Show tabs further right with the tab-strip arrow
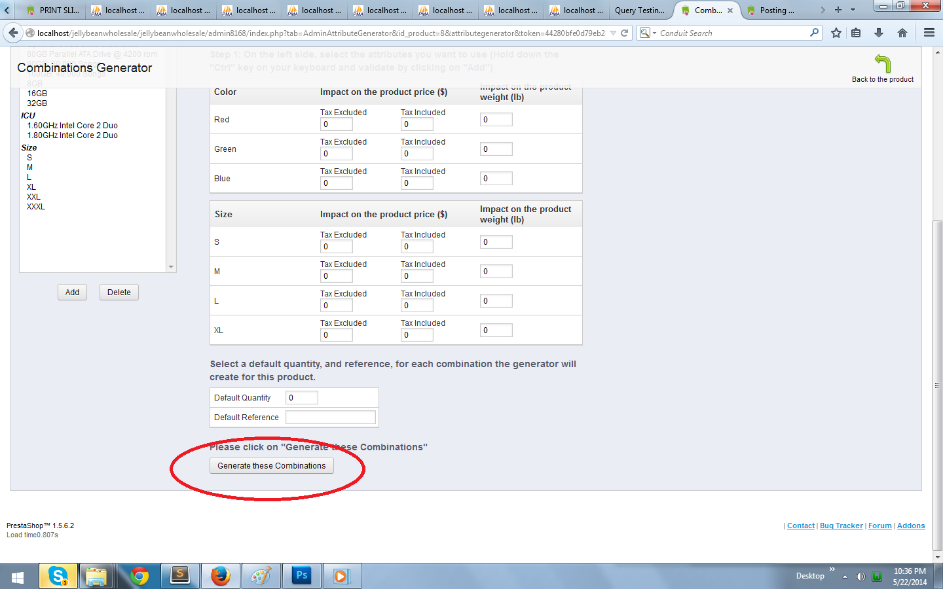Viewport: 943px width, 589px height. coord(823,10)
